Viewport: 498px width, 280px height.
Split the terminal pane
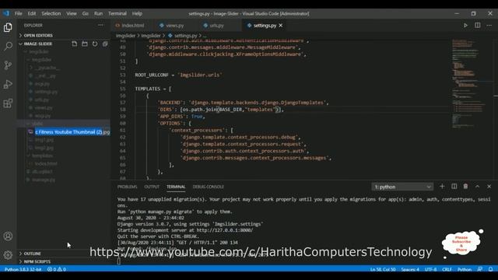click(454, 187)
